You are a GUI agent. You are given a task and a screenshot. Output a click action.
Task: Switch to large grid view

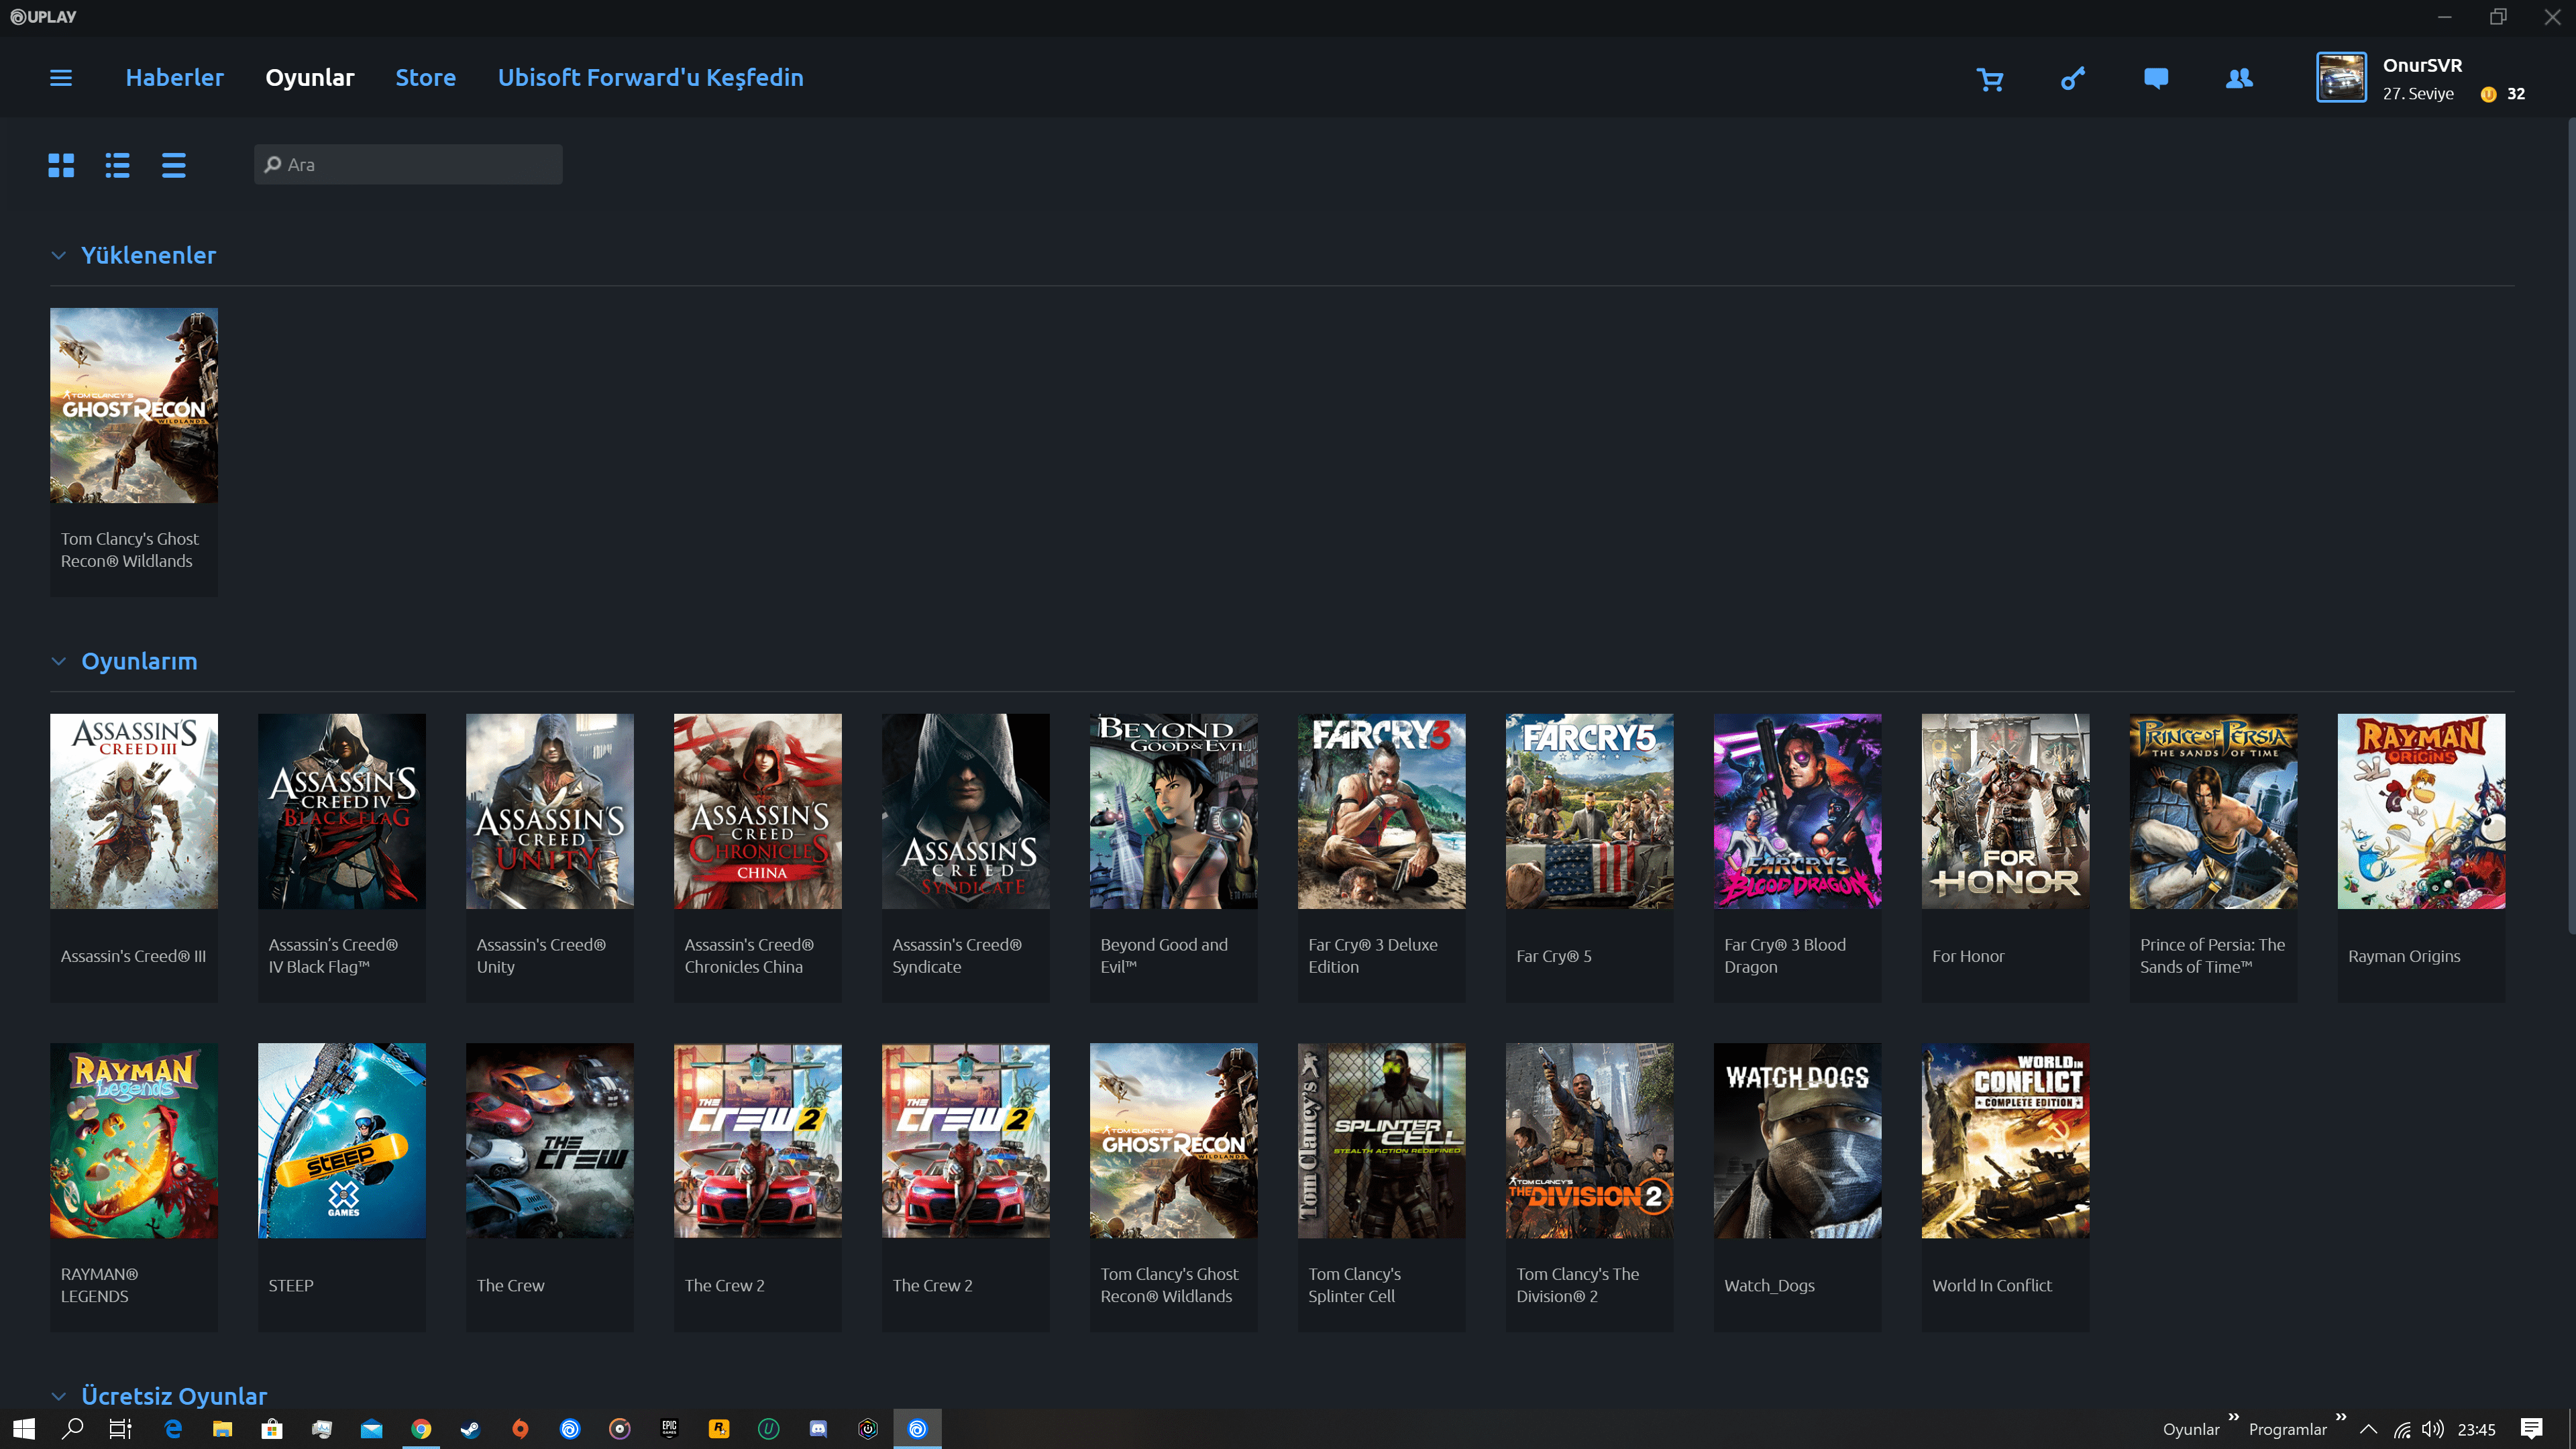(x=61, y=165)
